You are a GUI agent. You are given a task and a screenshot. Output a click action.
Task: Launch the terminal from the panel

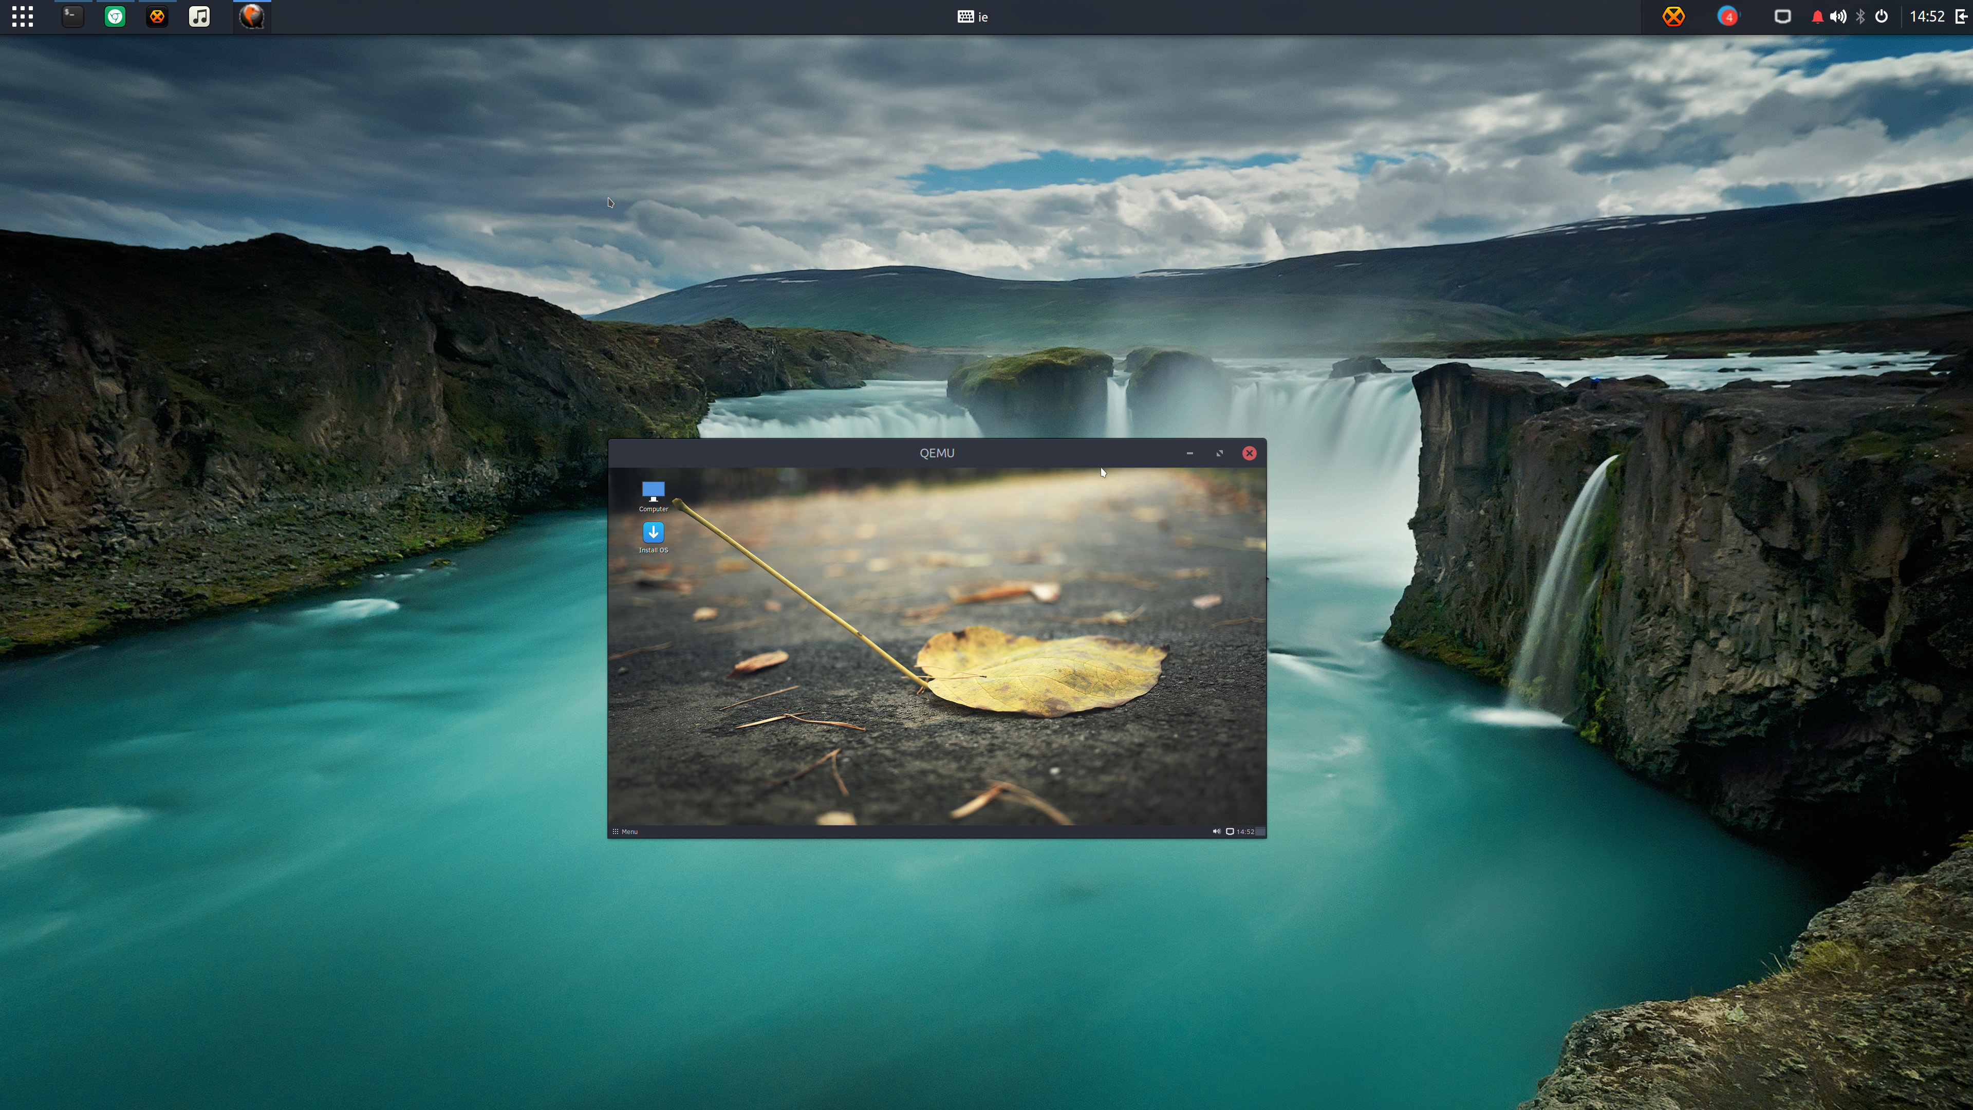coord(72,17)
